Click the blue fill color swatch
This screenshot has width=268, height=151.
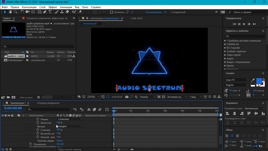[259, 81]
